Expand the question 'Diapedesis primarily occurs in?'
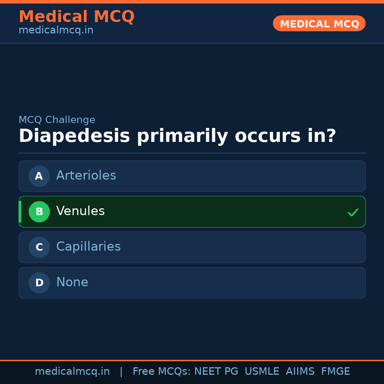The image size is (384, 384). coord(178,136)
